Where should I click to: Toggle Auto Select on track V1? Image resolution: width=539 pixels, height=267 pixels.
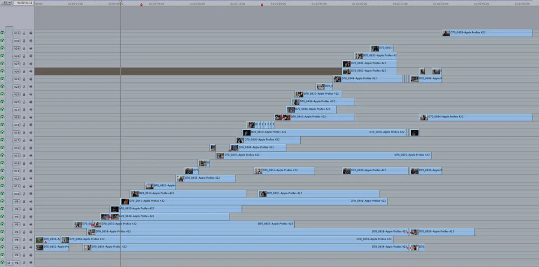[31, 263]
